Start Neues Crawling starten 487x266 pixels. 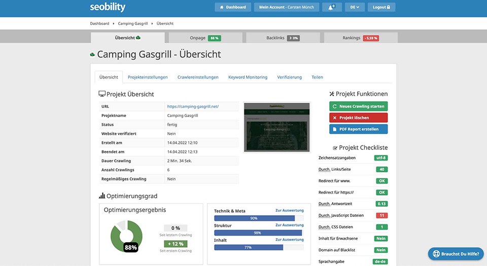(359, 106)
